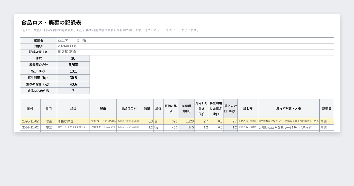
Task: Click 惣菜 in the 唐揚げ弁当 row
Action: [49, 121]
